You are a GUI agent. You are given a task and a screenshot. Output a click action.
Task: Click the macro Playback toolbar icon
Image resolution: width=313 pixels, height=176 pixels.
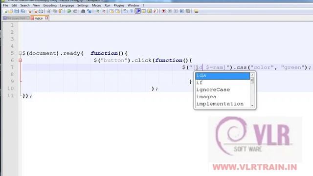(x=176, y=11)
